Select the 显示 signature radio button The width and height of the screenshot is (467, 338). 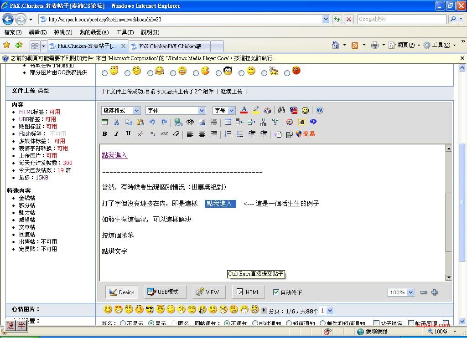pyautogui.click(x=151, y=323)
